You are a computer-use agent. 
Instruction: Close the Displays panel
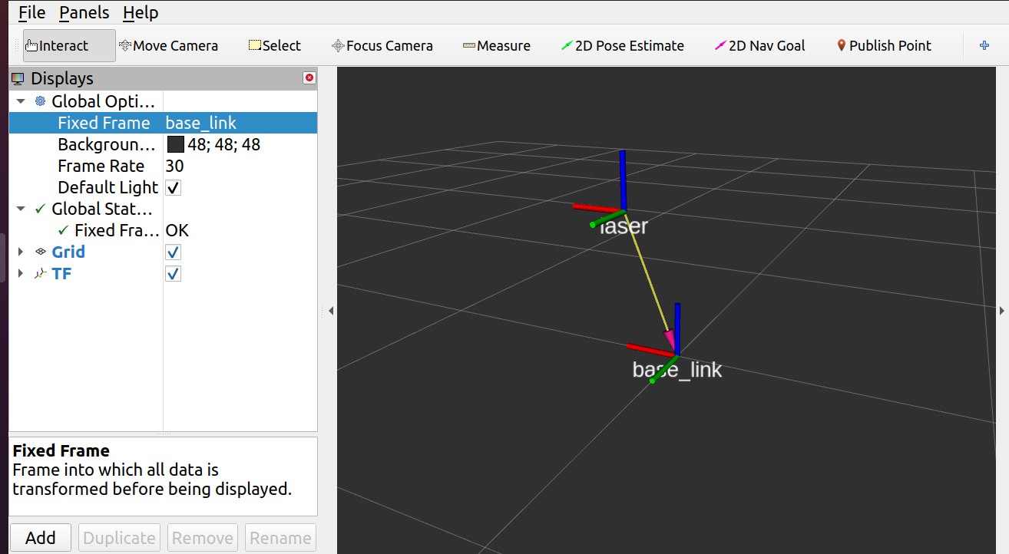tap(309, 78)
